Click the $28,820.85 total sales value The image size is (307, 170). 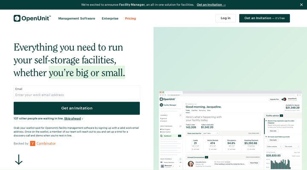273,156
